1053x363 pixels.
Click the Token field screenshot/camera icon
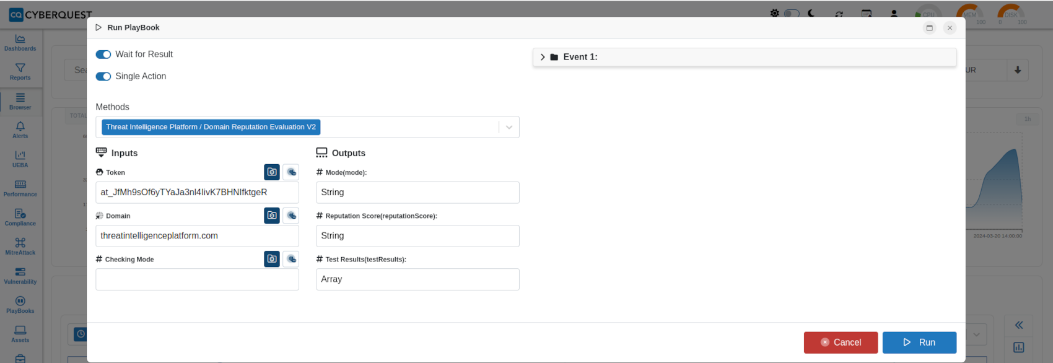(x=272, y=172)
